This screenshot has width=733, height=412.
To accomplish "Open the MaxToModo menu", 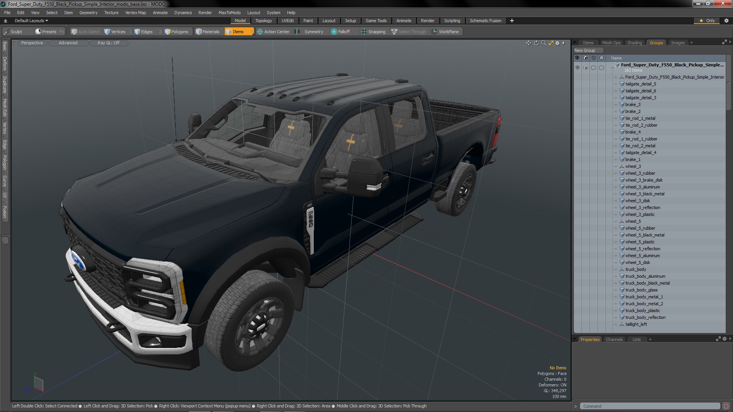I will click(x=229, y=13).
